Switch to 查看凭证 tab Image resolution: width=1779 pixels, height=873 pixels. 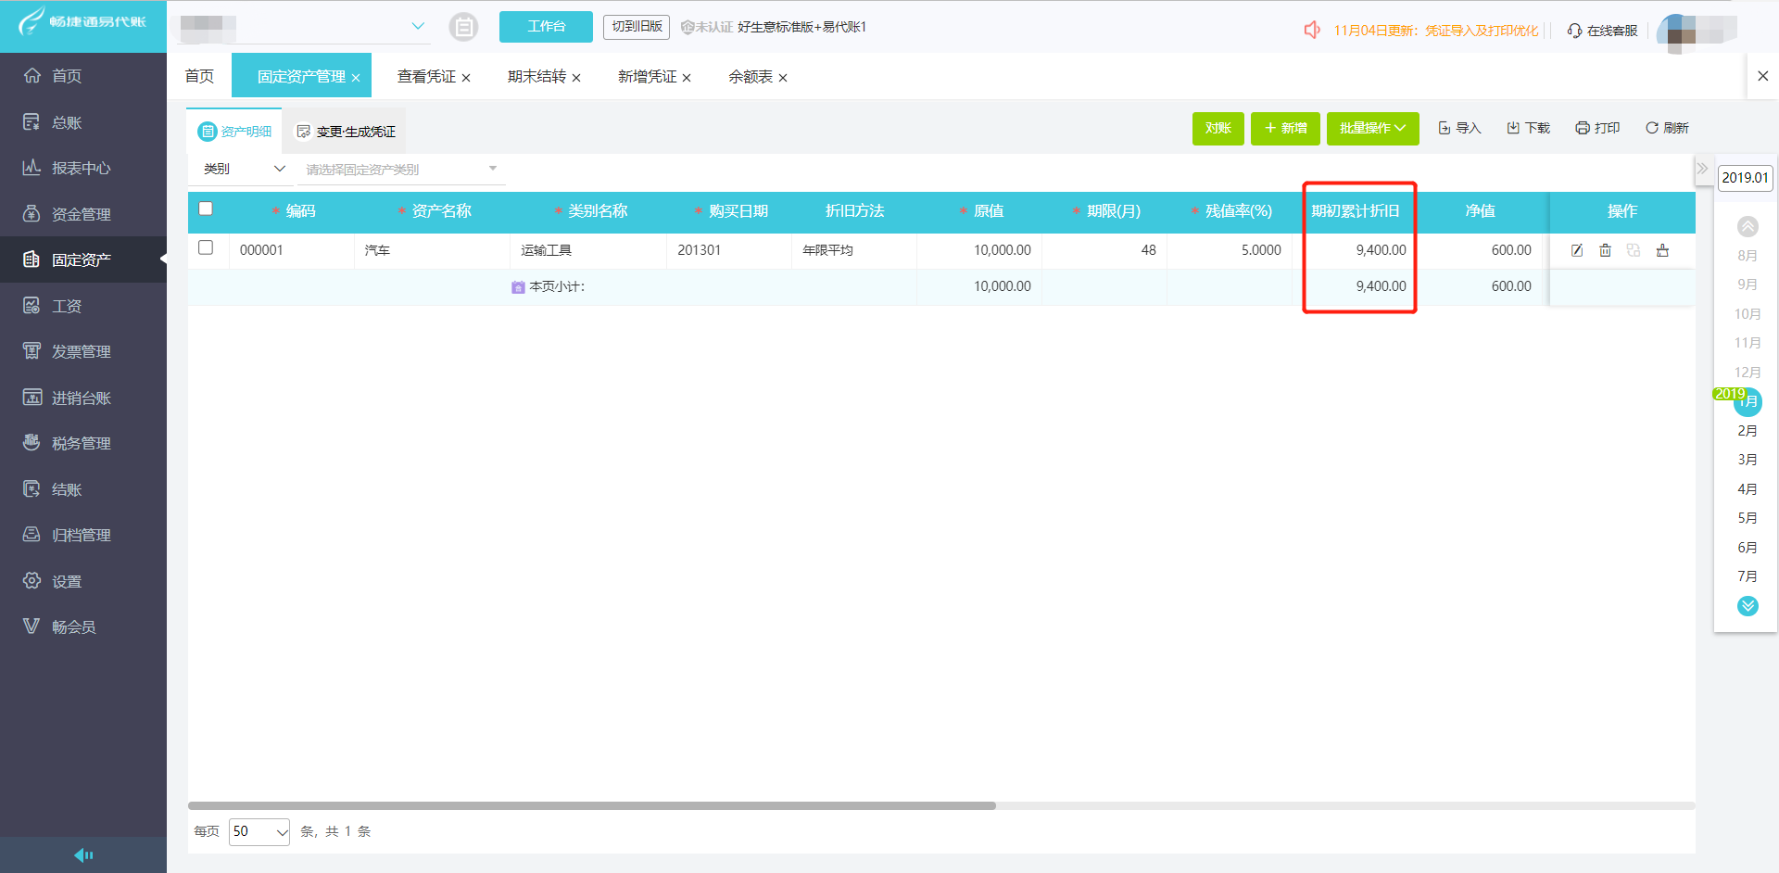point(426,77)
